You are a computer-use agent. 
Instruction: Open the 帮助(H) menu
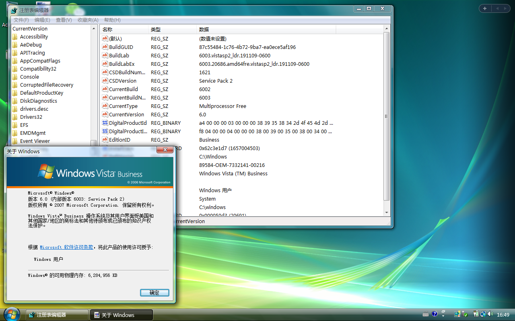point(112,20)
